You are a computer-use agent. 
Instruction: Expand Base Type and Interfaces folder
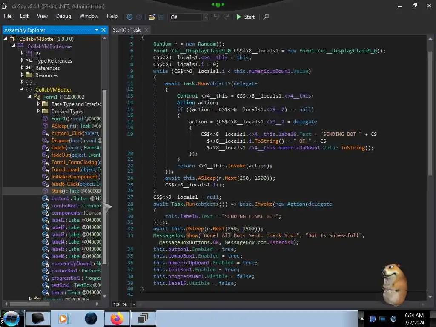(38, 104)
